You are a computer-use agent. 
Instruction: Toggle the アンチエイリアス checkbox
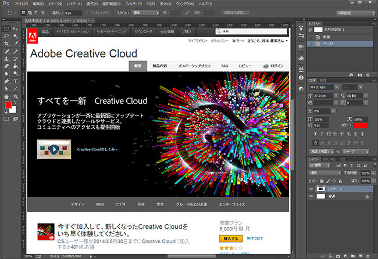[x=87, y=13]
